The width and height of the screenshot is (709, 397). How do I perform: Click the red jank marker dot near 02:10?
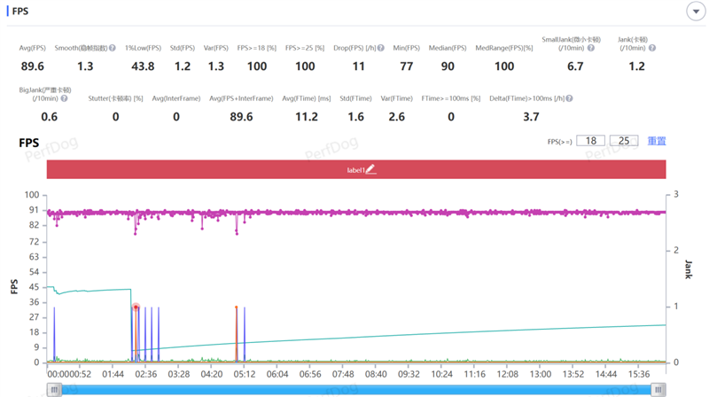[136, 307]
